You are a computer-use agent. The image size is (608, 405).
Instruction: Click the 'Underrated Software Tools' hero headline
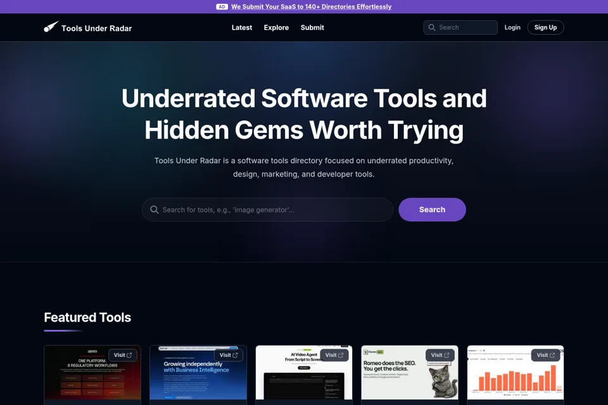click(304, 114)
